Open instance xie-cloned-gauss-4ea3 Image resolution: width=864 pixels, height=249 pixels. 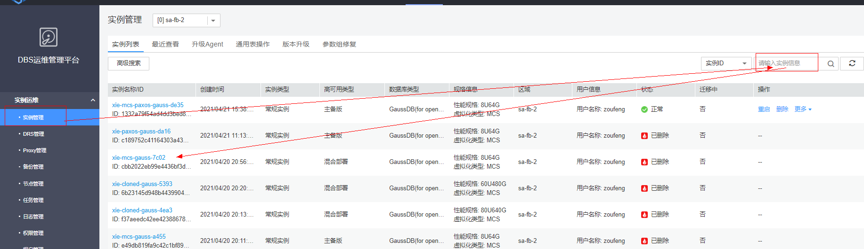click(x=142, y=210)
